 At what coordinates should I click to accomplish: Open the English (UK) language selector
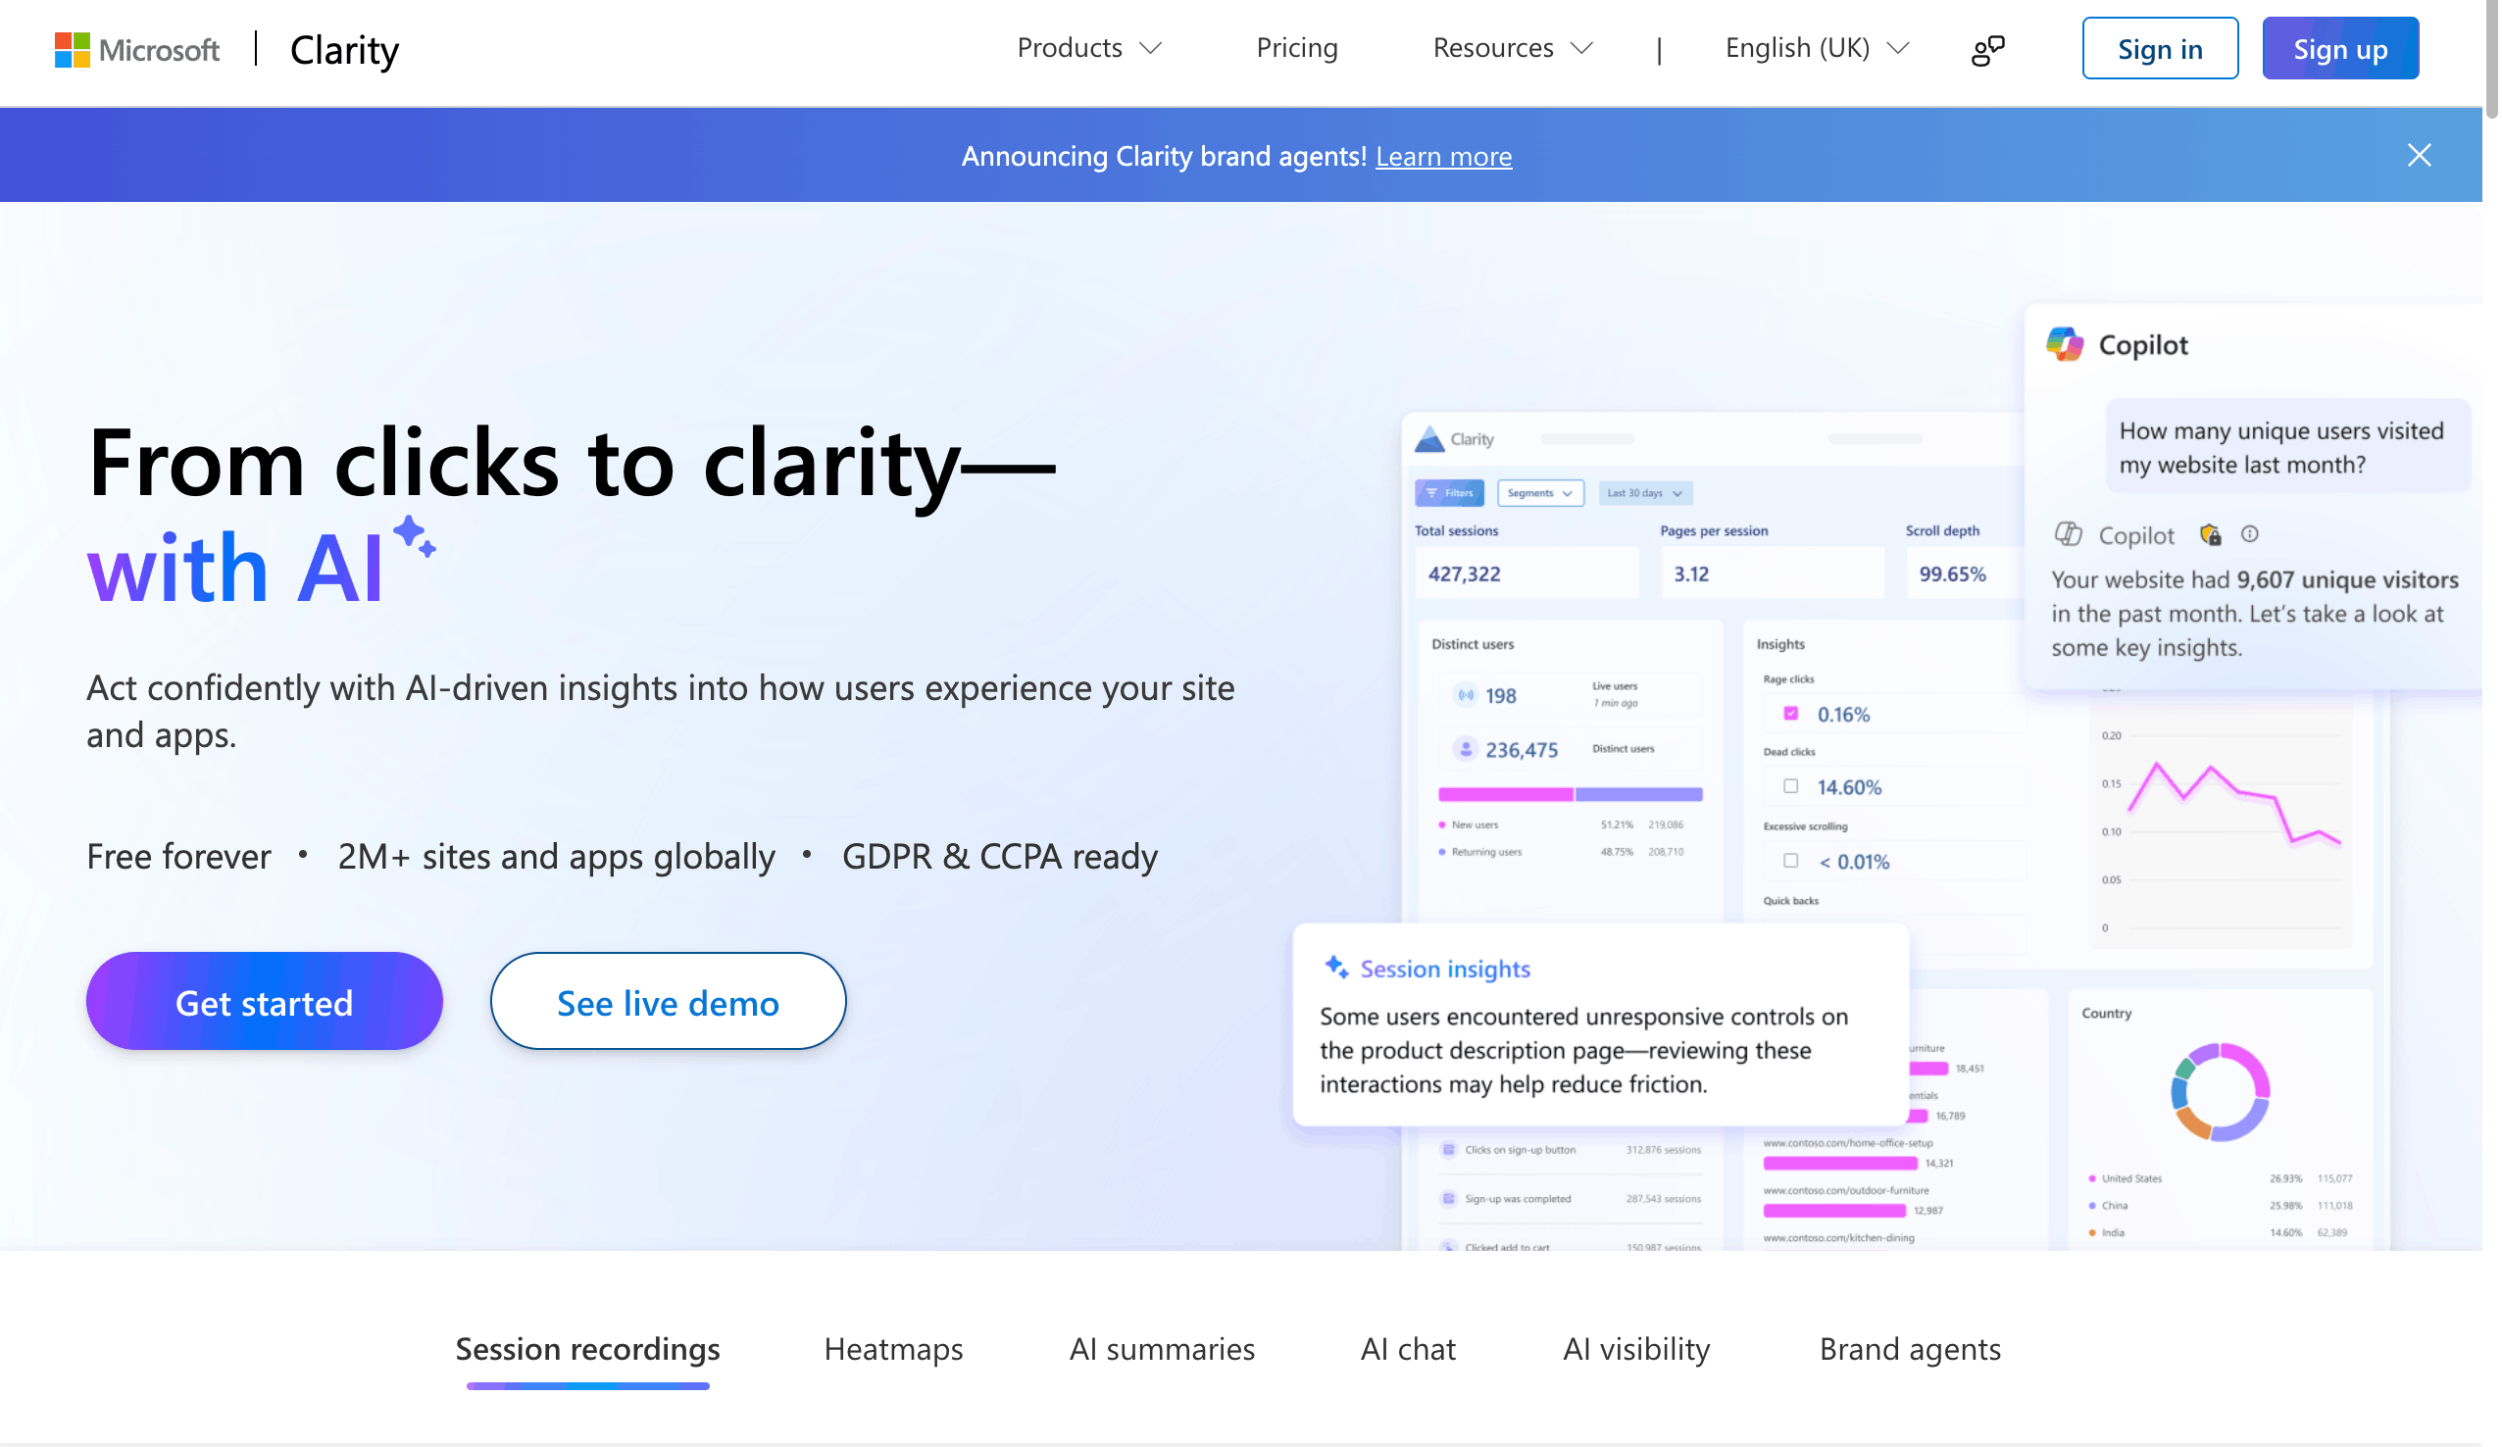(x=1817, y=48)
